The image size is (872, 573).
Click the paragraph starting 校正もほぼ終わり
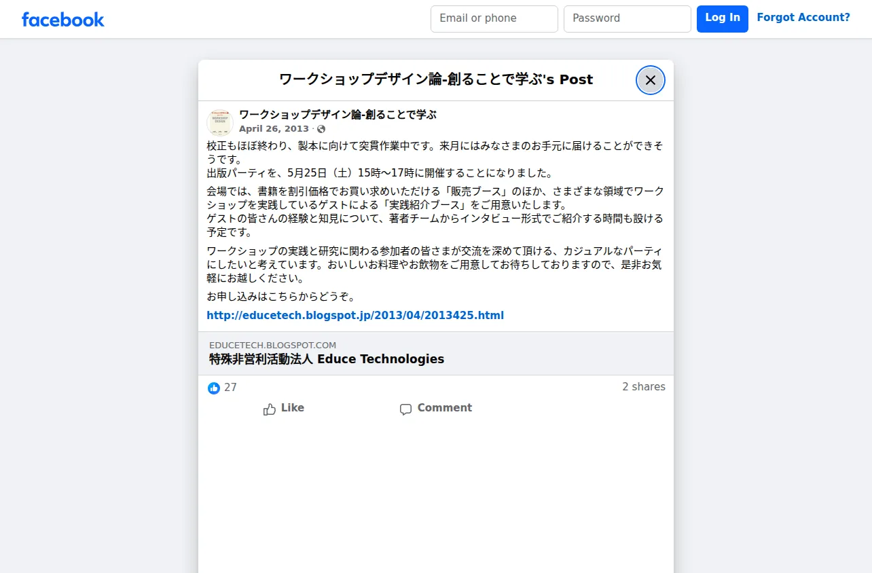pos(435,153)
